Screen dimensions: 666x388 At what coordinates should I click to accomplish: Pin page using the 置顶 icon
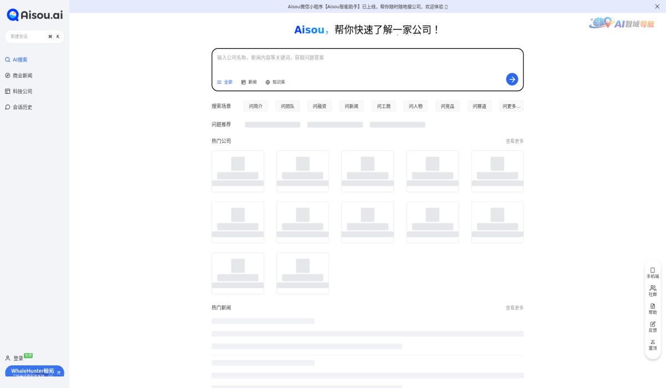(652, 345)
